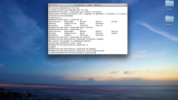Minimize Terminal using the yellow button
Viewport: 178px width, 100px height.
[x=53, y=5]
